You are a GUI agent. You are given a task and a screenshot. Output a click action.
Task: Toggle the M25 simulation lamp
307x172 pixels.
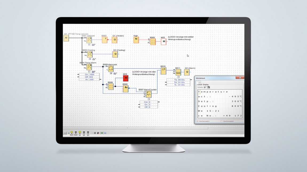point(72,133)
